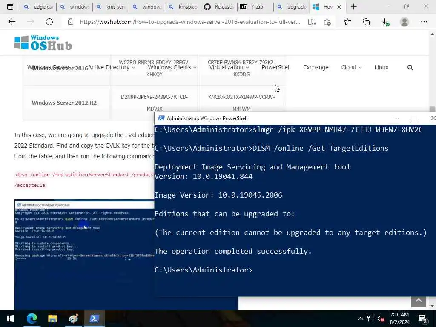Open Microsoft Edge from the taskbar
The width and height of the screenshot is (436, 327).
coord(32,318)
